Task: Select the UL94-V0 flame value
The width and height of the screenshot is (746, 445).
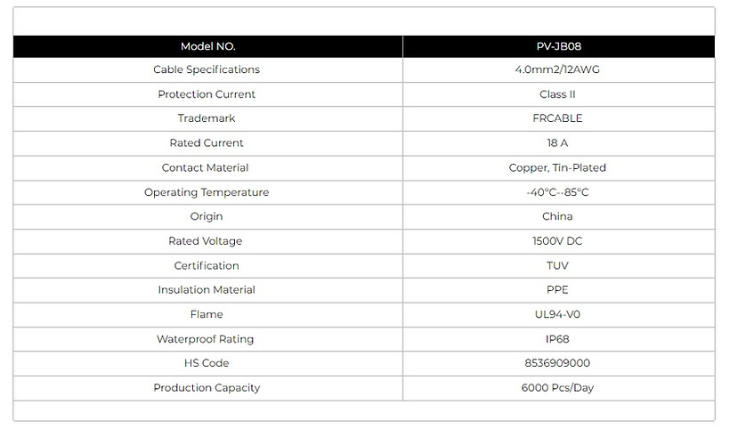Action: pyautogui.click(x=557, y=314)
